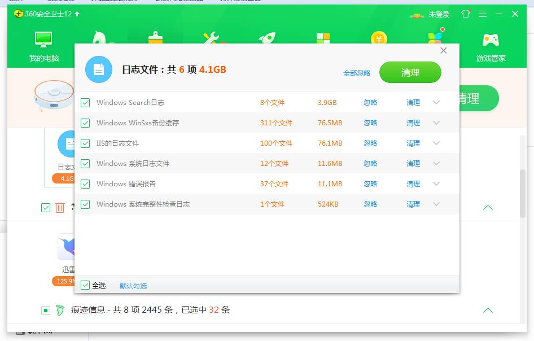Uncheck Windows Search日志 checkbox
Image resolution: width=534 pixels, height=341 pixels.
pos(85,103)
